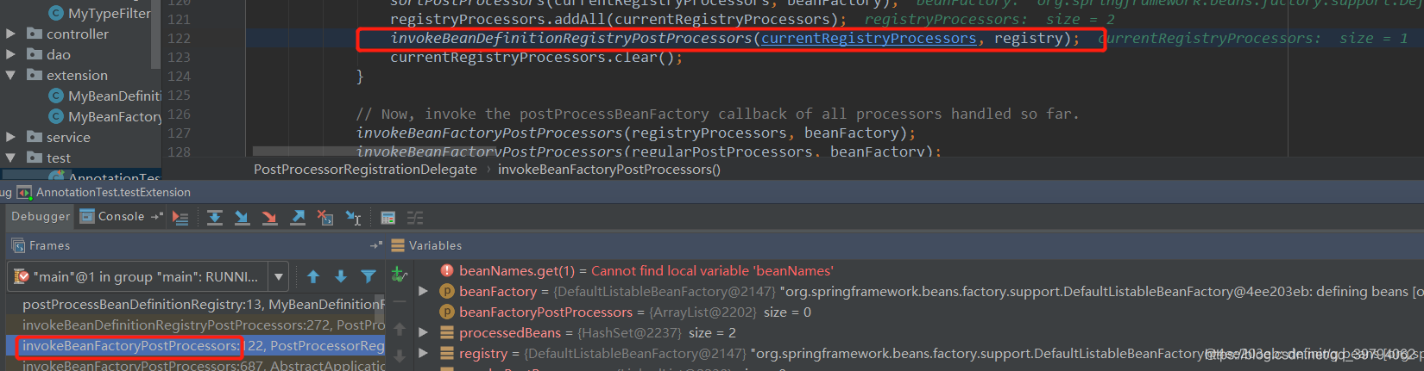Click invokeBeanFactoryPostProcessors() breadcrumb
This screenshot has width=1424, height=371.
click(x=609, y=170)
